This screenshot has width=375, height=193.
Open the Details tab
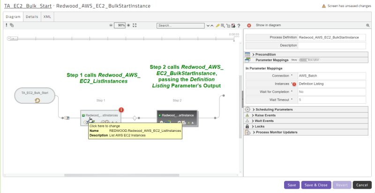pos(32,17)
